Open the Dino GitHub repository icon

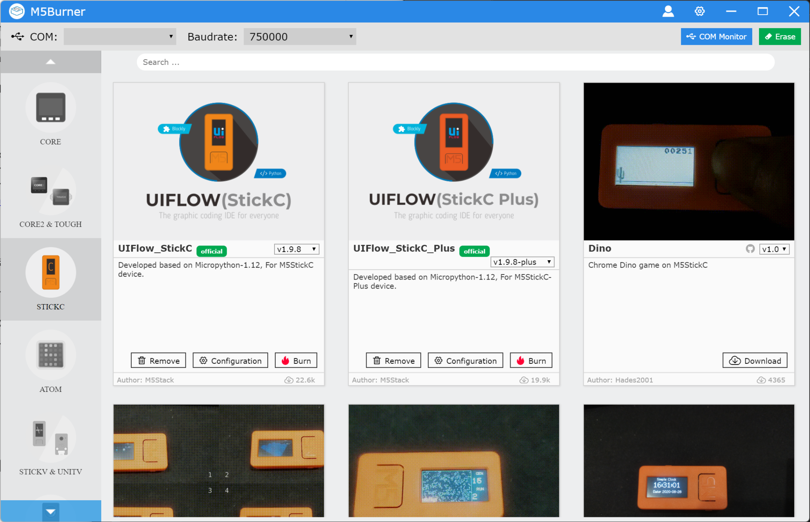coord(750,249)
